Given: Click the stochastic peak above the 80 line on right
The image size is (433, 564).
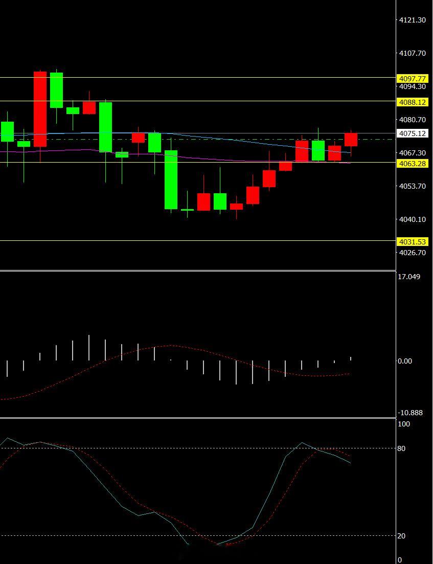Looking at the screenshot, I should [302, 443].
